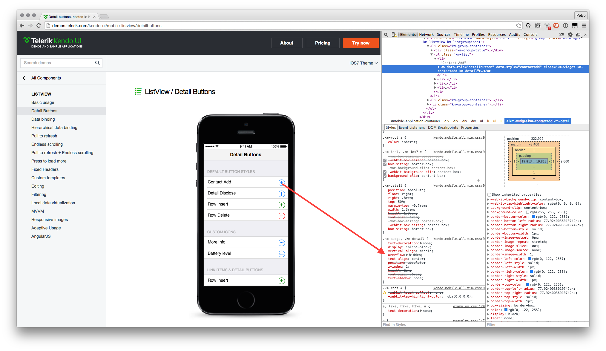The height and width of the screenshot is (351, 606).
Task: Show the console drawer icon
Action: coord(561,35)
